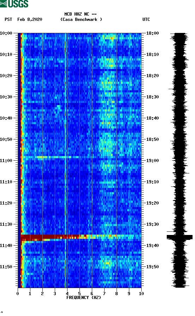The image size is (195, 316).
Task: Click the '11:20' PST time label
Action: (x=6, y=203)
